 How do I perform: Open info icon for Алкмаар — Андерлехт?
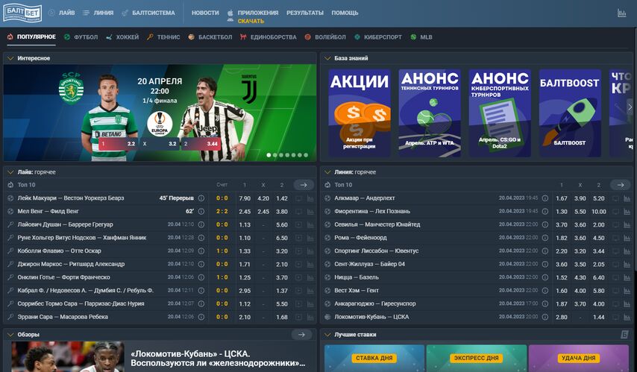tap(545, 198)
